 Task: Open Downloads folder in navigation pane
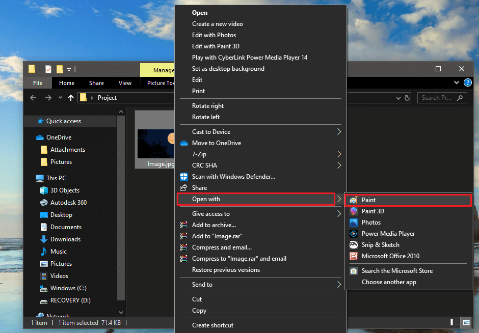tap(65, 239)
